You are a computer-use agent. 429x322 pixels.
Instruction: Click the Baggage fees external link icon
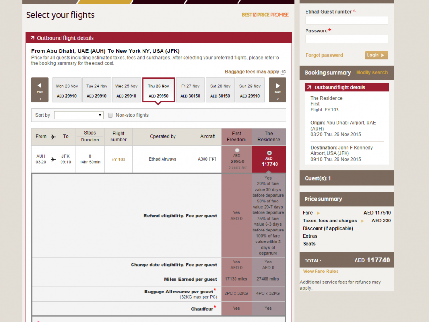click(x=283, y=72)
